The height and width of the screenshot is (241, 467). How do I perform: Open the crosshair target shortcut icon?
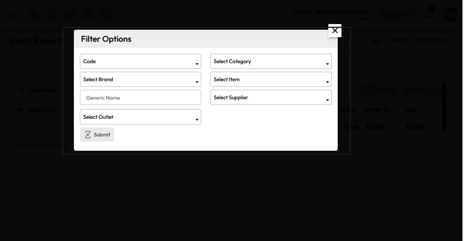click(106, 14)
